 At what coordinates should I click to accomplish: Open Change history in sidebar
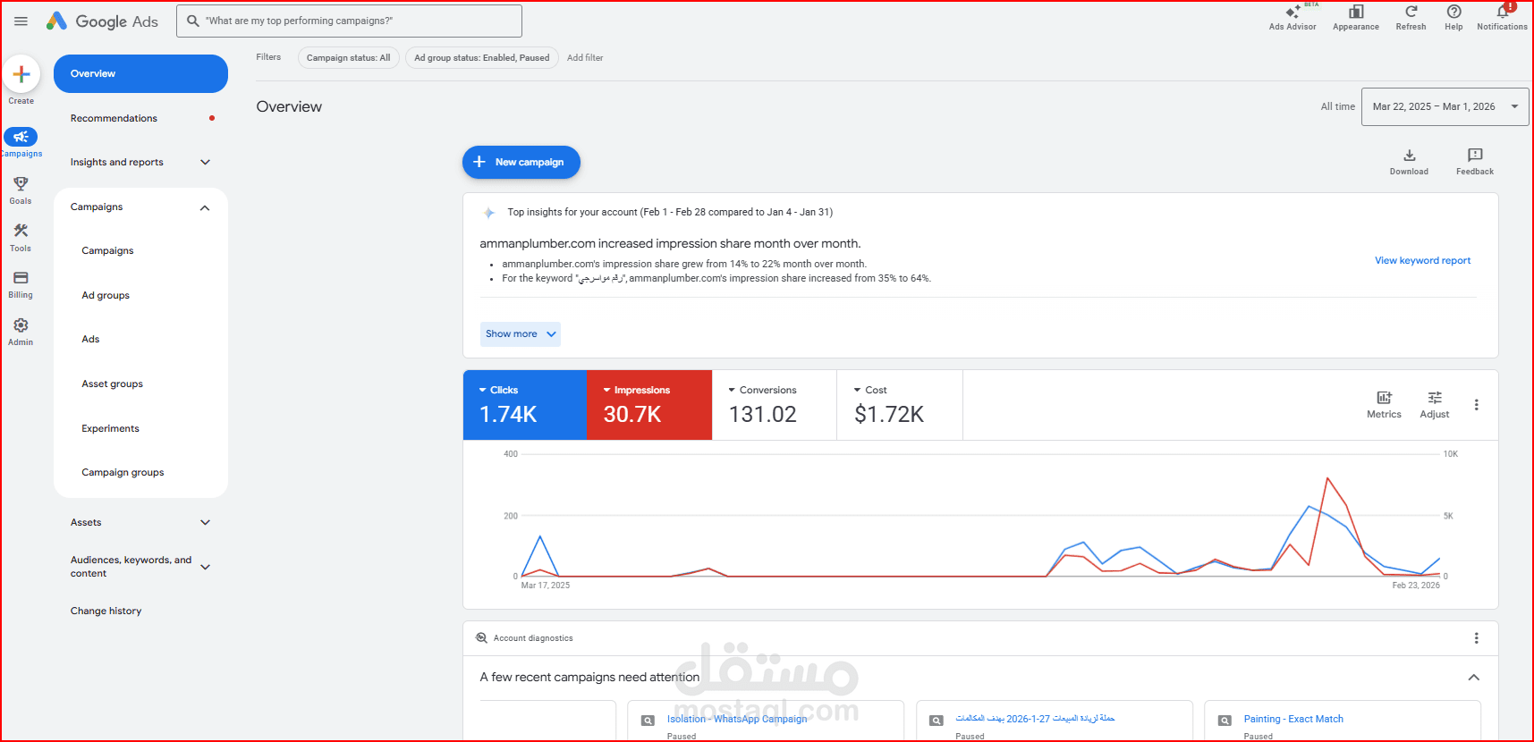pos(106,611)
